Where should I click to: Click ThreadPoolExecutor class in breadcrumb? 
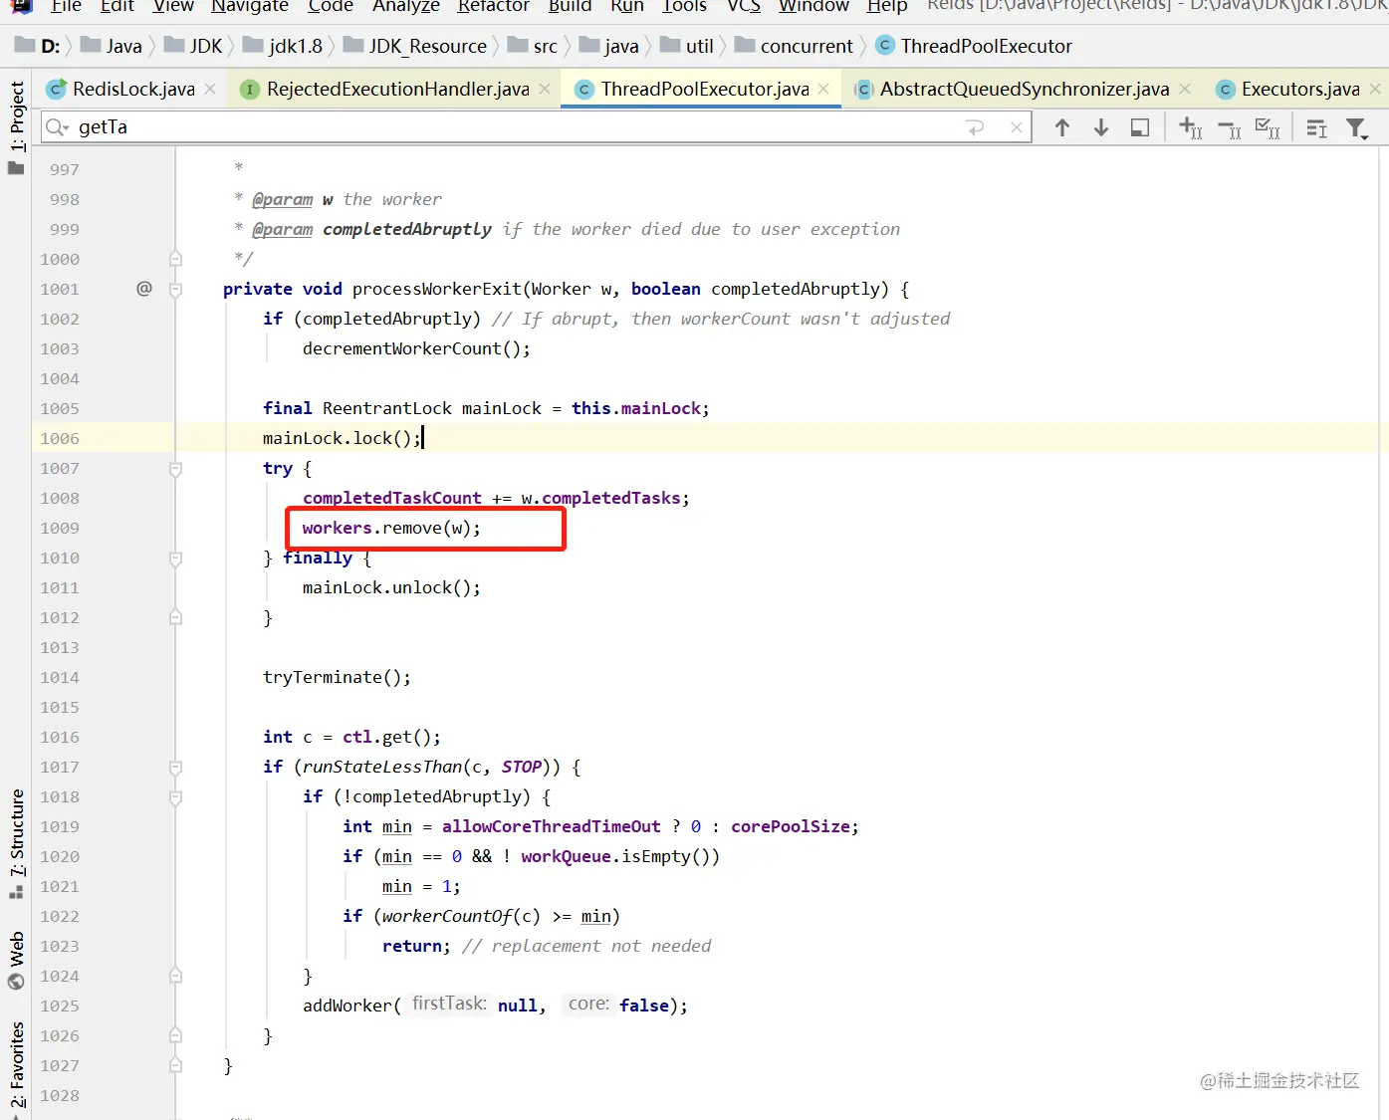[974, 46]
